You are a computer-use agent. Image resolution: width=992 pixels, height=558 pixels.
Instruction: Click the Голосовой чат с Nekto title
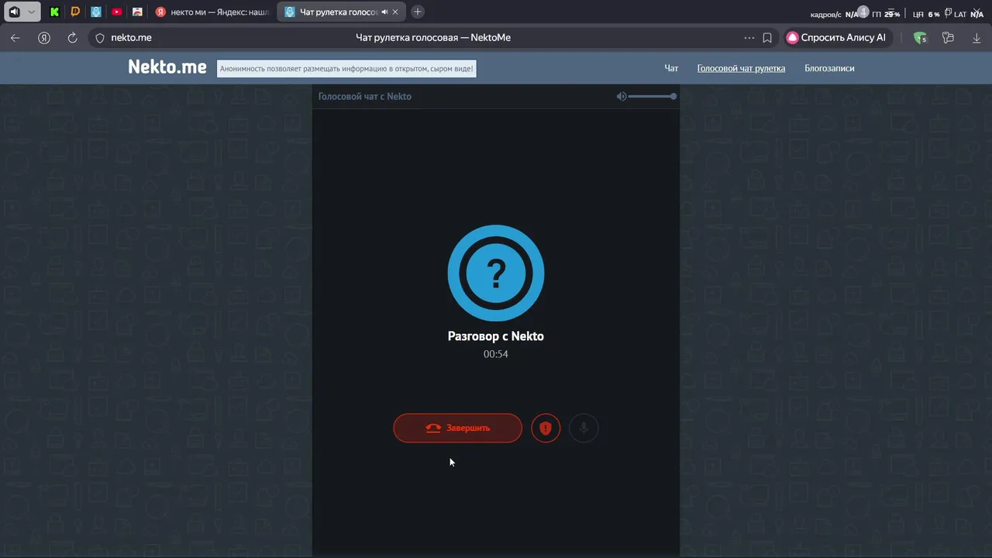[x=365, y=96]
